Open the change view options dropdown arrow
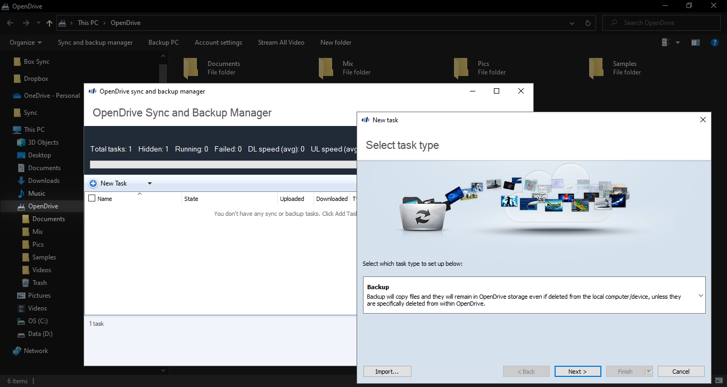This screenshot has height=387, width=727. coord(678,43)
